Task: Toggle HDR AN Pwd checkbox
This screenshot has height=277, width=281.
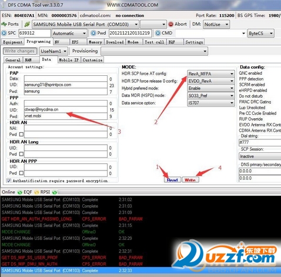Action: [21, 135]
